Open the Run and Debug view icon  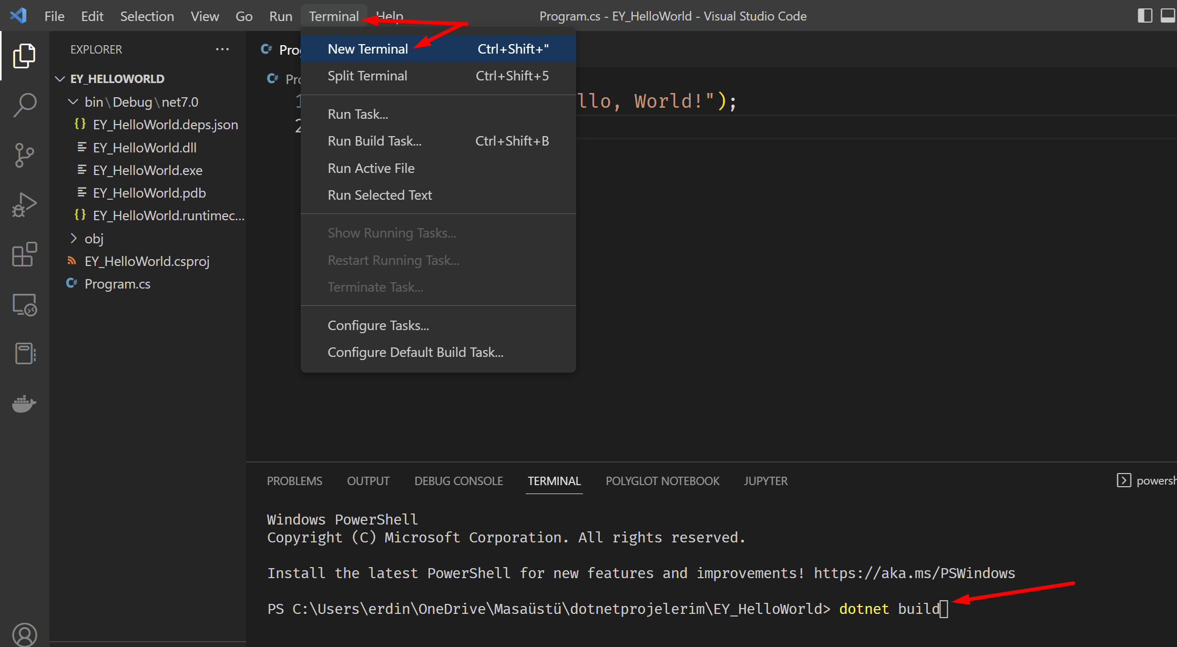pyautogui.click(x=24, y=205)
